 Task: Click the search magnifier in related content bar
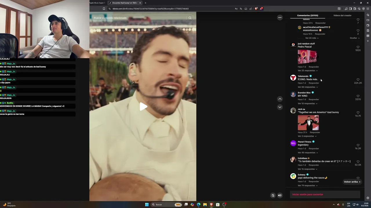(190, 18)
